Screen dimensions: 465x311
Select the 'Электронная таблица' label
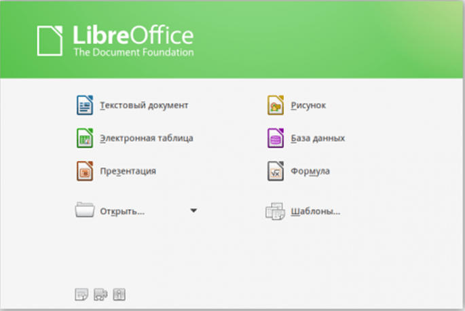(x=146, y=138)
